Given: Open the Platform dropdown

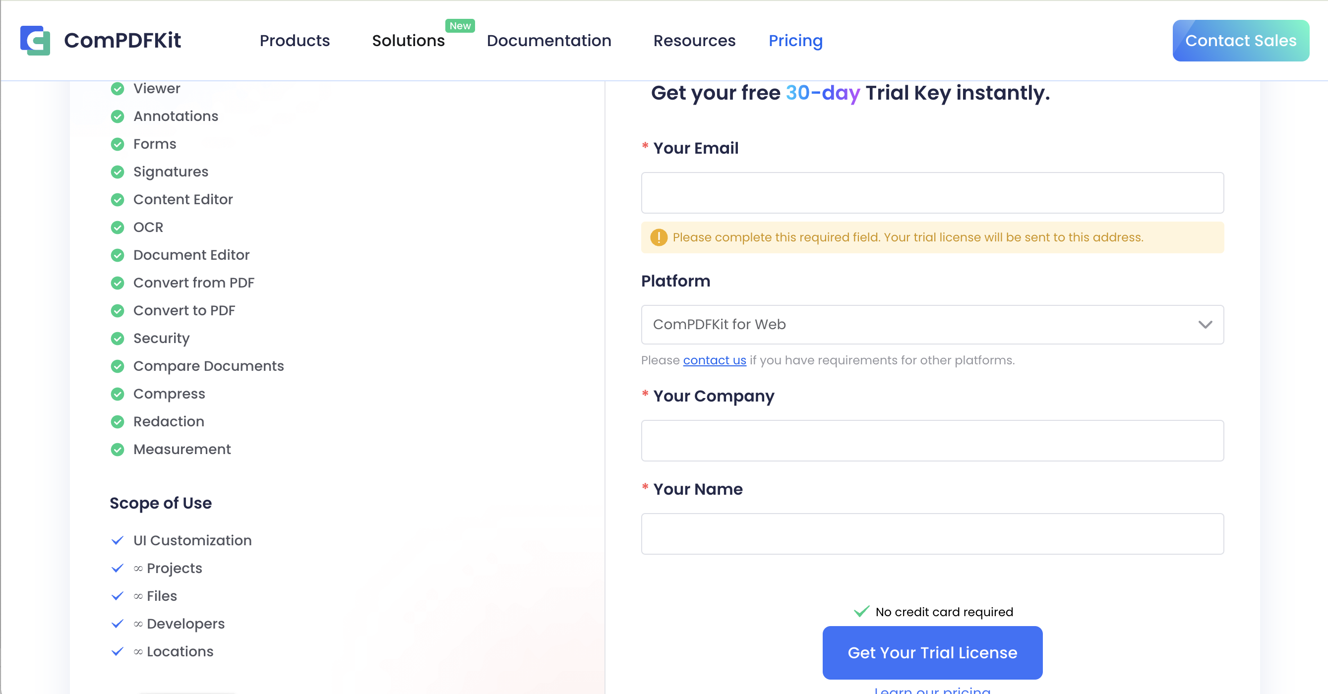Looking at the screenshot, I should 932,325.
